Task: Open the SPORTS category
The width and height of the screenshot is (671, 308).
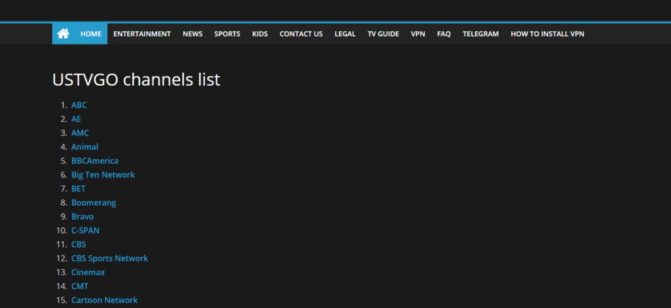Action: (x=227, y=34)
